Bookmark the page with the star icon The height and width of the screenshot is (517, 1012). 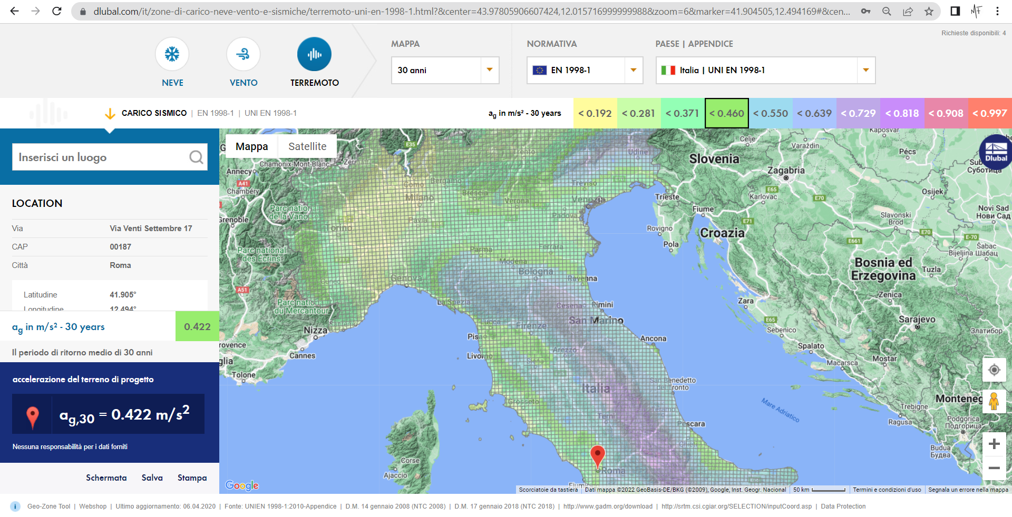(x=929, y=11)
